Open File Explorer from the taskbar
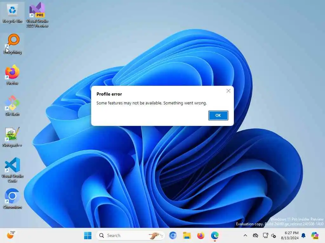 187,235
